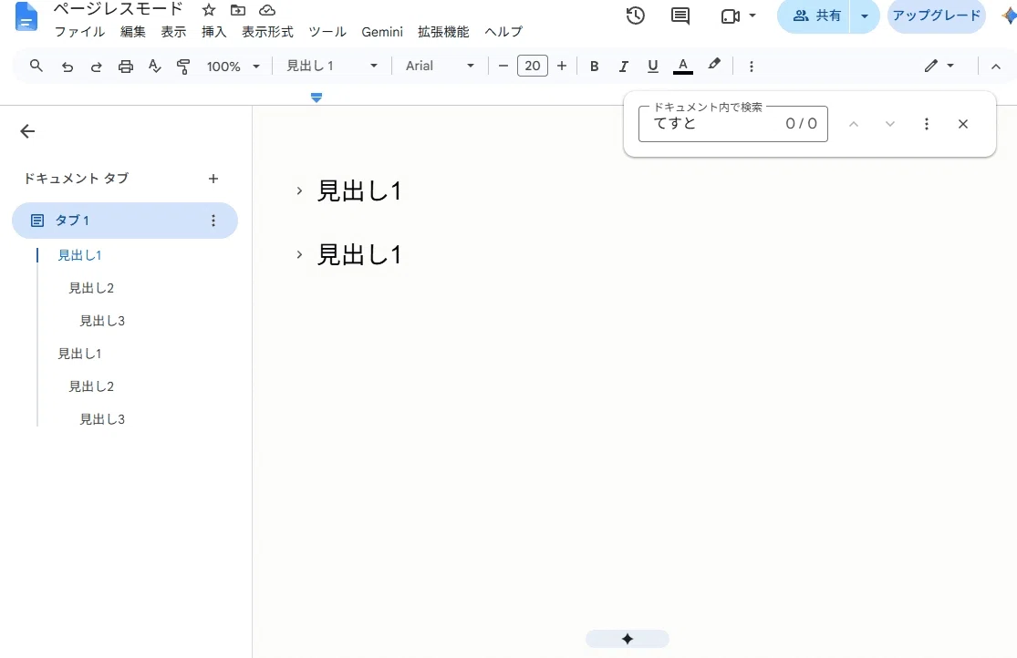The height and width of the screenshot is (658, 1017).
Task: Redo the last action
Action: 96,67
